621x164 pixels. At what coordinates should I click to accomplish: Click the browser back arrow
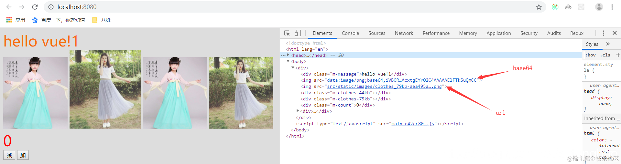coord(9,7)
